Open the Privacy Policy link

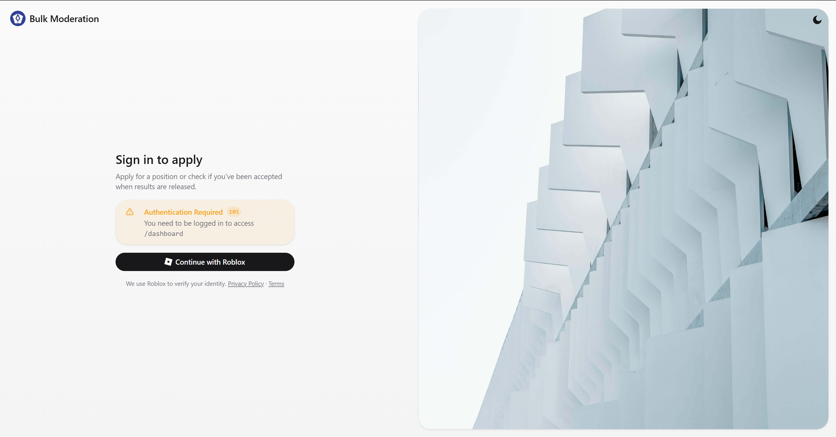click(246, 284)
